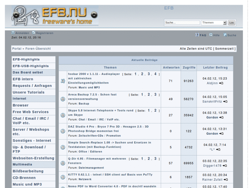
Task: Click the sticky topic icon for foobar 2000
Action: 63,81
